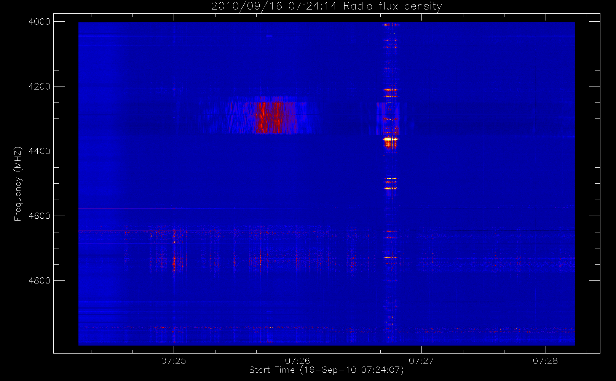This screenshot has width=616, height=381.
Task: Click the 4200 frequency tick label
Action: point(40,86)
